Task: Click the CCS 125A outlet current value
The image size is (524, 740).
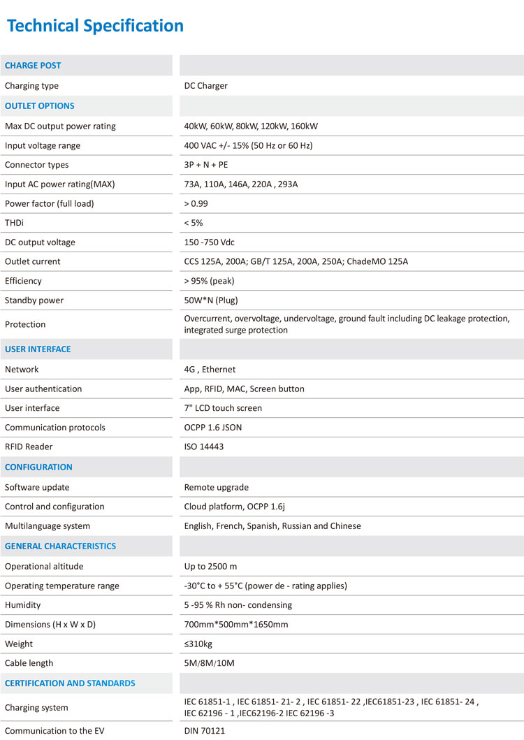Action: pos(296,261)
